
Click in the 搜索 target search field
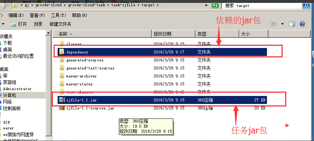(261, 5)
